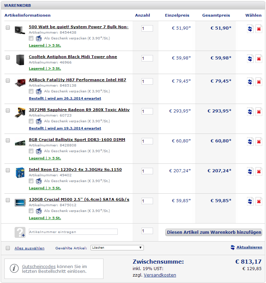This screenshot has width=266, height=283.
Task: Click the Aktualisieren link
Action: pyautogui.click(x=249, y=247)
